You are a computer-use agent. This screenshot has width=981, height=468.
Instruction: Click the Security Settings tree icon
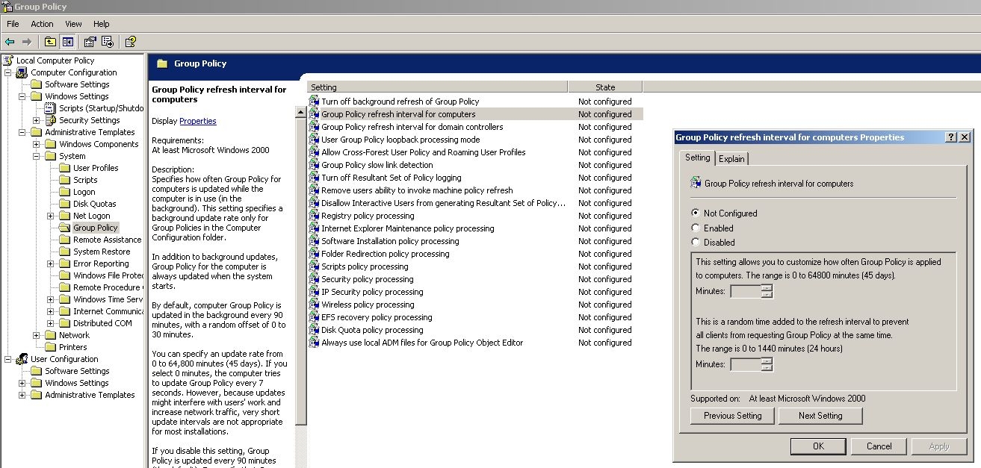(51, 120)
